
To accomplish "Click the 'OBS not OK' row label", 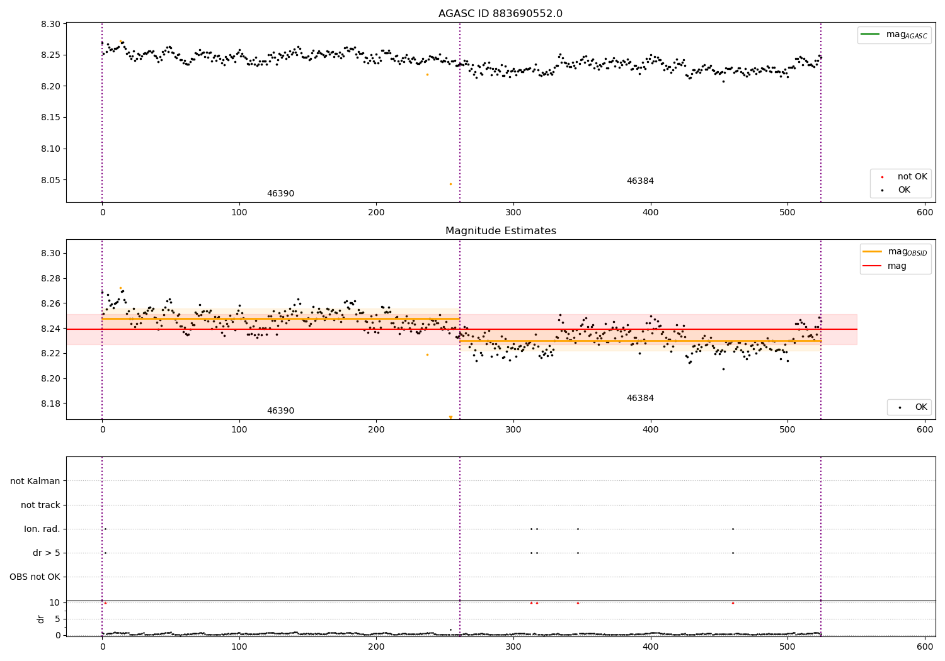I will coord(35,577).
